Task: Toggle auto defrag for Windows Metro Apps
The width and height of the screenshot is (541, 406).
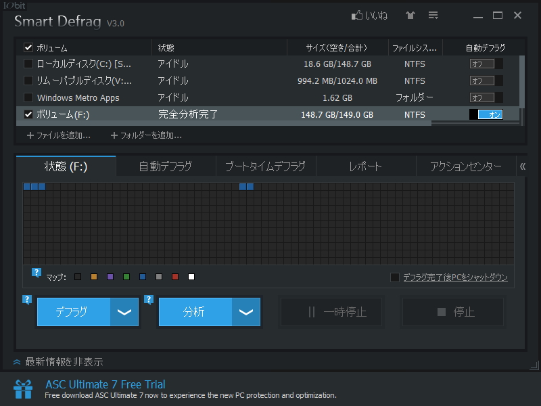Action: click(x=486, y=97)
